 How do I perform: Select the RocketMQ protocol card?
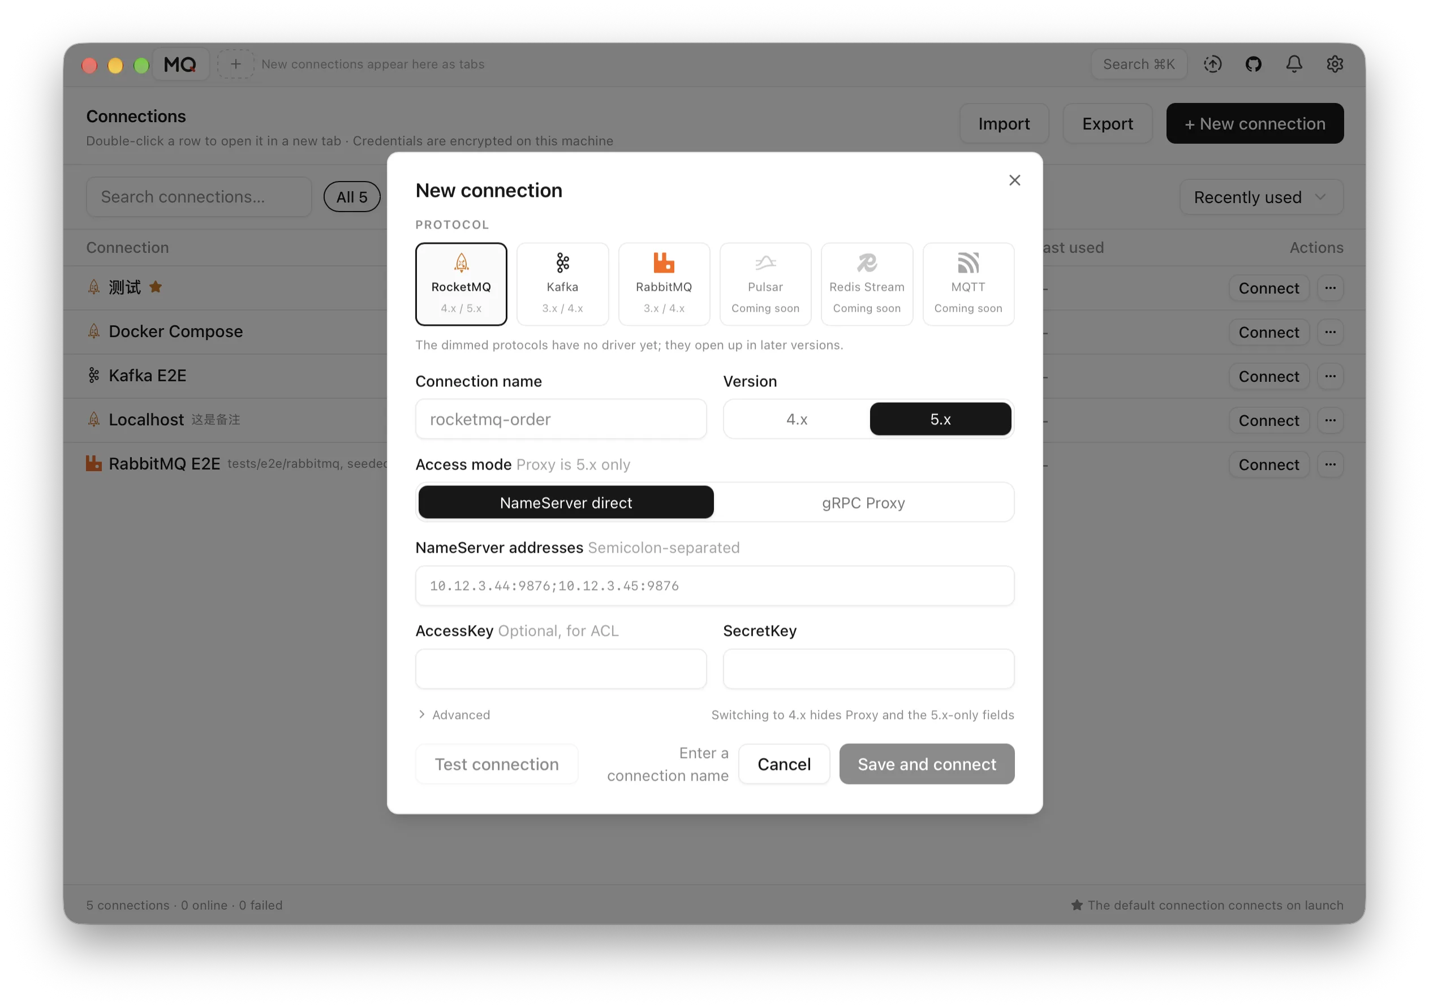click(x=460, y=284)
